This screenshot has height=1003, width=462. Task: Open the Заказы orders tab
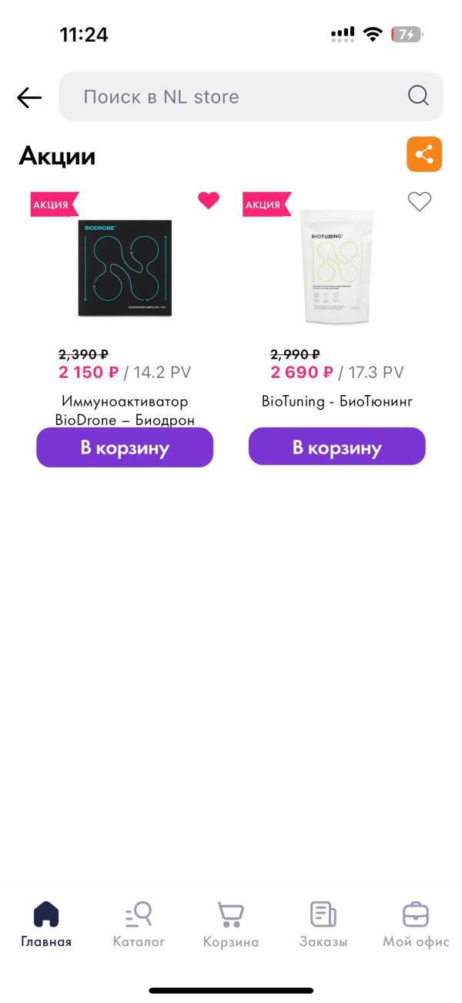(323, 924)
